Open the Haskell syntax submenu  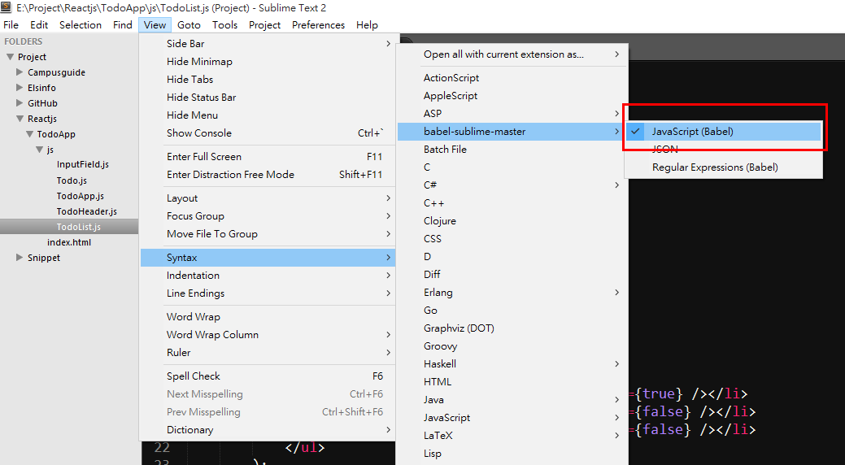point(512,363)
